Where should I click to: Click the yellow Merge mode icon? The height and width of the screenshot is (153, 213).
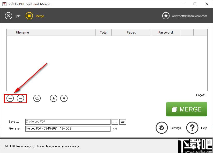[29, 16]
